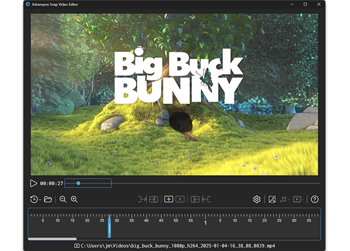Click the 00:00:27 timecode

(x=51, y=183)
